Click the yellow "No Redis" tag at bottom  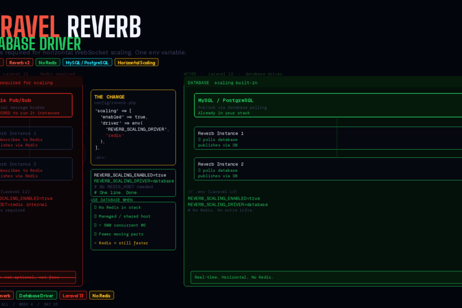tap(101, 296)
